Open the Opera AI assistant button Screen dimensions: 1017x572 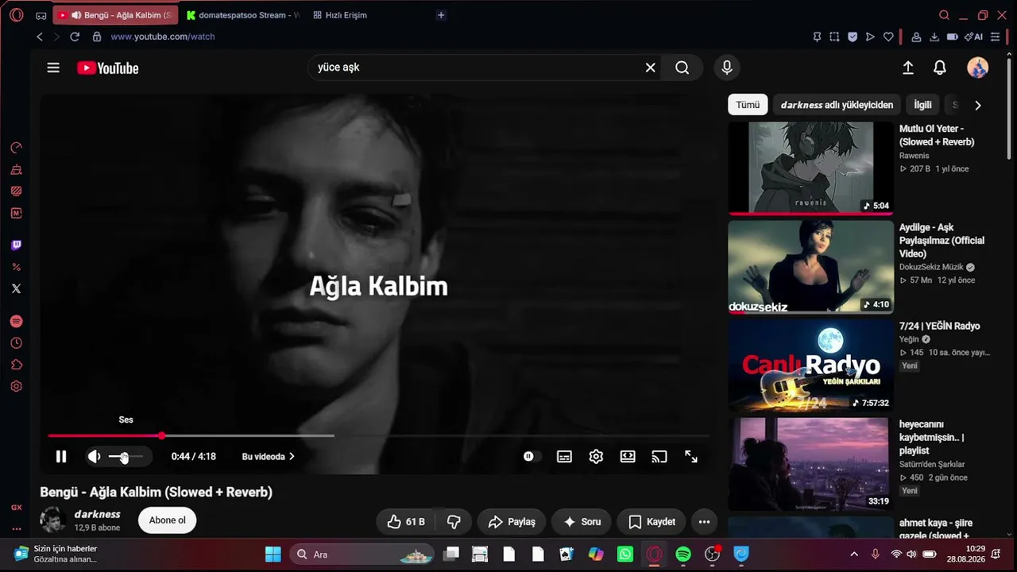point(973,37)
